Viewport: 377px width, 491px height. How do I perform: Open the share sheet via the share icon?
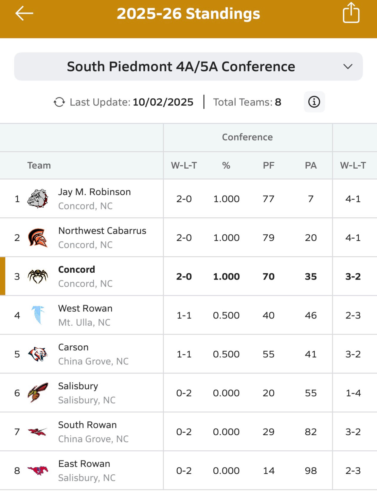(x=351, y=13)
